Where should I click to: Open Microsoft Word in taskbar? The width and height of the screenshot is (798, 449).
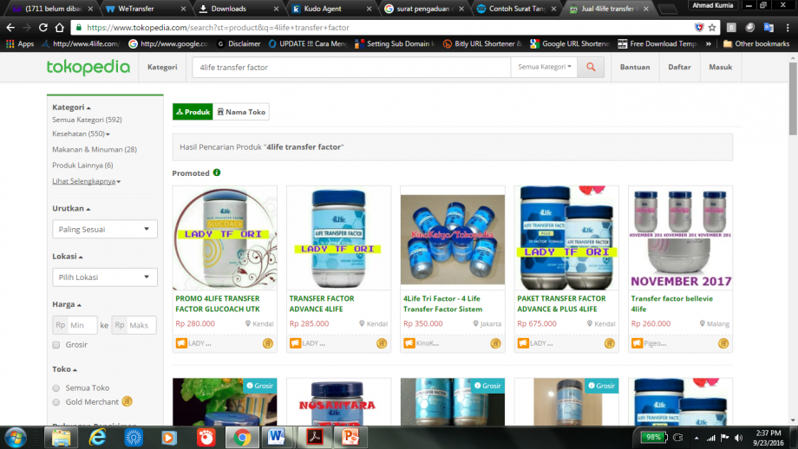point(277,438)
